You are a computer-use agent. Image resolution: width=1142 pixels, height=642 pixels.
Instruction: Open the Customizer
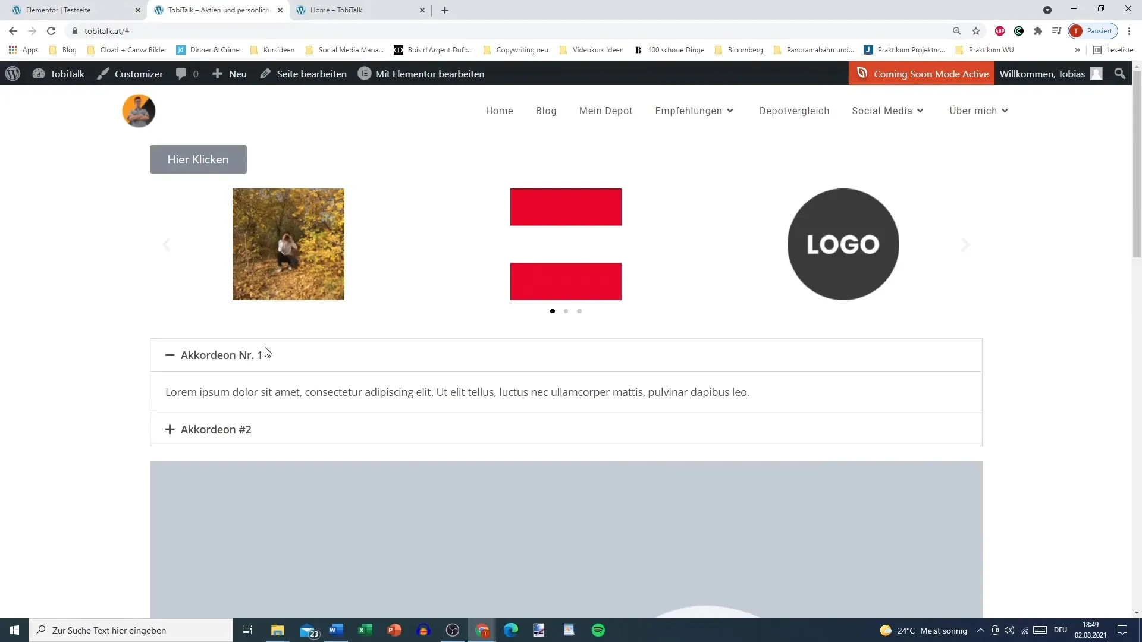click(130, 74)
